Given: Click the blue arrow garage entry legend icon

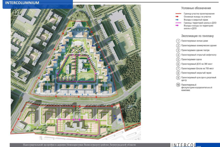Looking at the screenshot, I should click(x=178, y=20).
